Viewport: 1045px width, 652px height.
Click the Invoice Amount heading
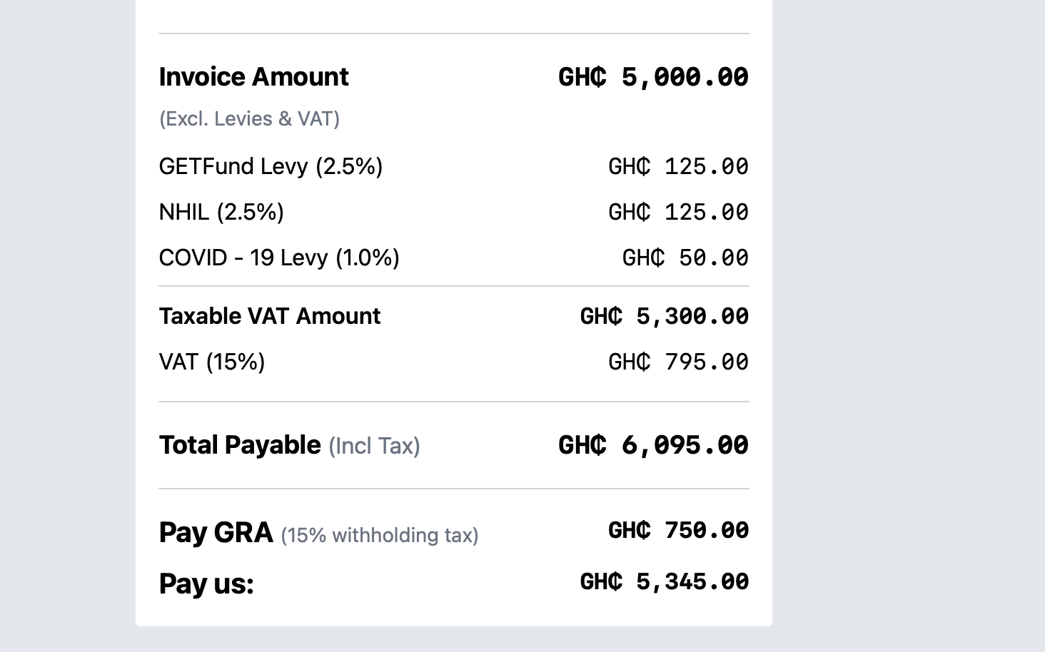pos(253,77)
